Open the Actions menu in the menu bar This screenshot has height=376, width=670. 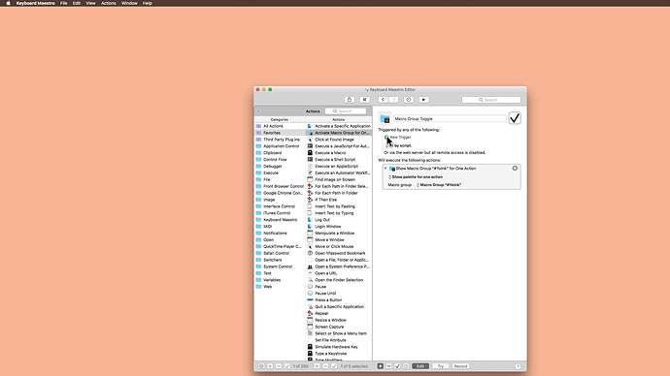(x=108, y=3)
